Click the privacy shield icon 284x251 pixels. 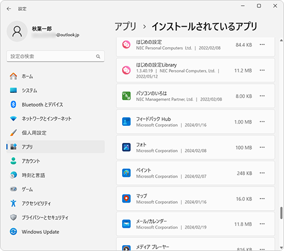(x=14, y=217)
